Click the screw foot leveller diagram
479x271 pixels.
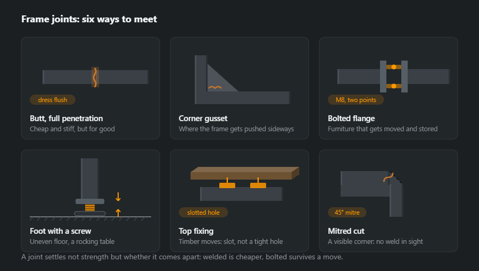90,189
